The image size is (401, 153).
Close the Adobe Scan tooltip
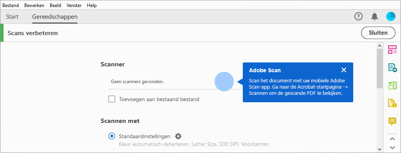point(344,70)
